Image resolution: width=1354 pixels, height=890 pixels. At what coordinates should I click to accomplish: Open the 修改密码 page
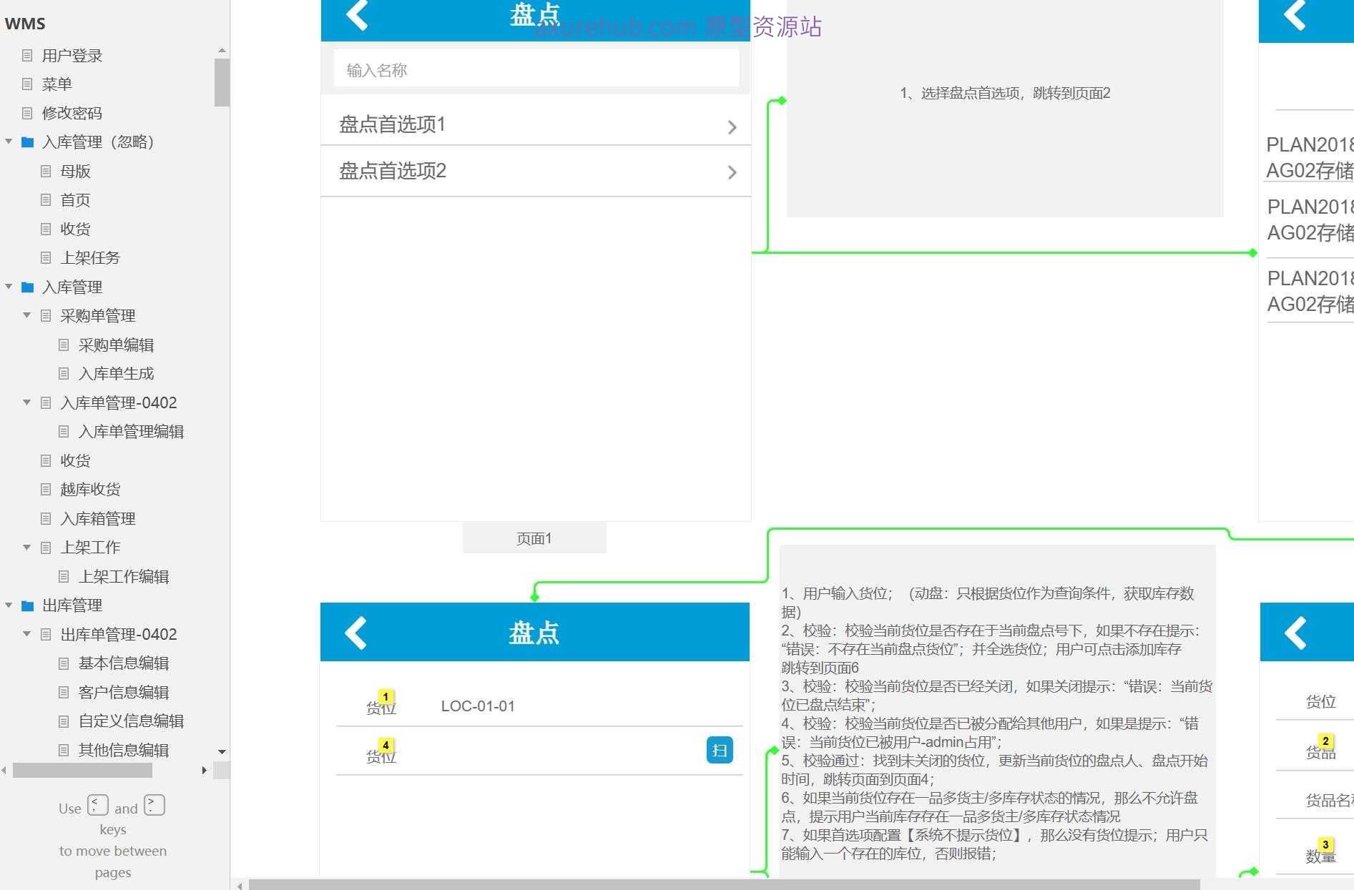[x=72, y=113]
